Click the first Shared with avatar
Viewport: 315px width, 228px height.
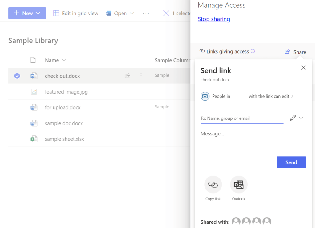pos(236,221)
